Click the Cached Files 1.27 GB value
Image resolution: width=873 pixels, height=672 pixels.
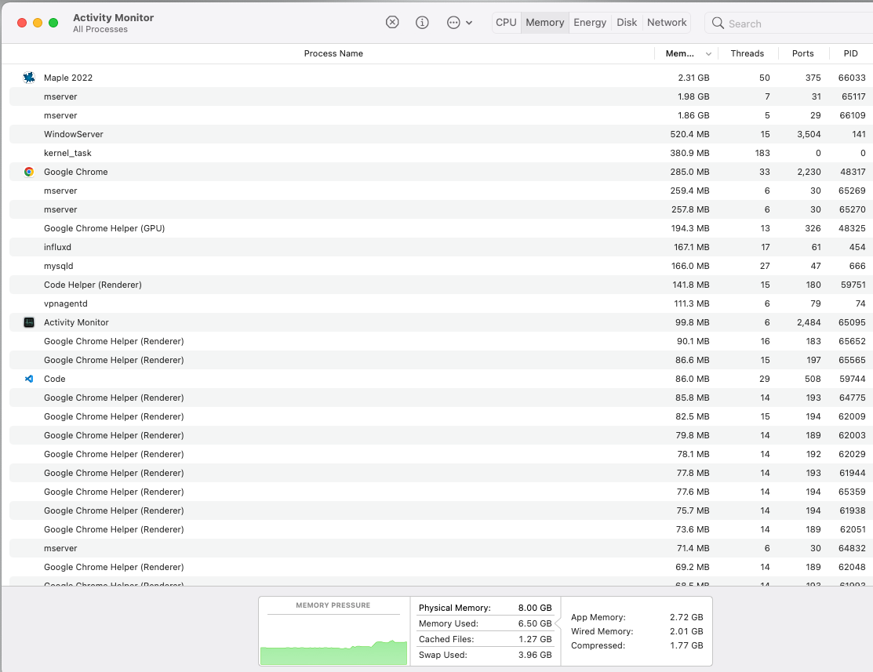click(535, 639)
